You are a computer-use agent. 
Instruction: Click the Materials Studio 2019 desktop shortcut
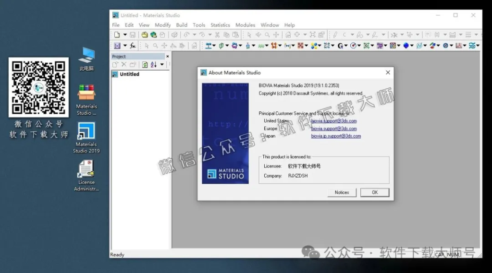pyautogui.click(x=86, y=137)
